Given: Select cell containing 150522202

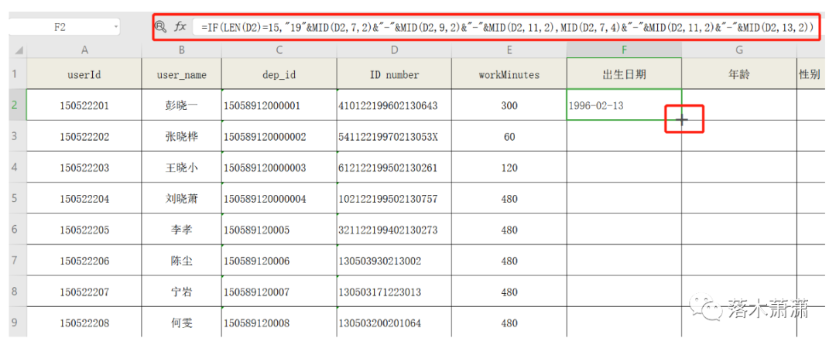Looking at the screenshot, I should 84,136.
